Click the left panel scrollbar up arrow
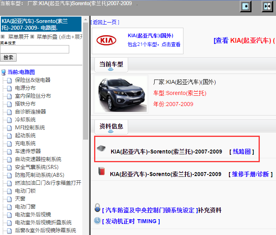This screenshot has height=235, width=276. tap(85, 19)
